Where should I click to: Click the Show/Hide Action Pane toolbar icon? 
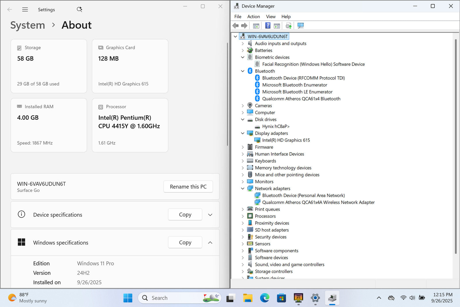[277, 26]
